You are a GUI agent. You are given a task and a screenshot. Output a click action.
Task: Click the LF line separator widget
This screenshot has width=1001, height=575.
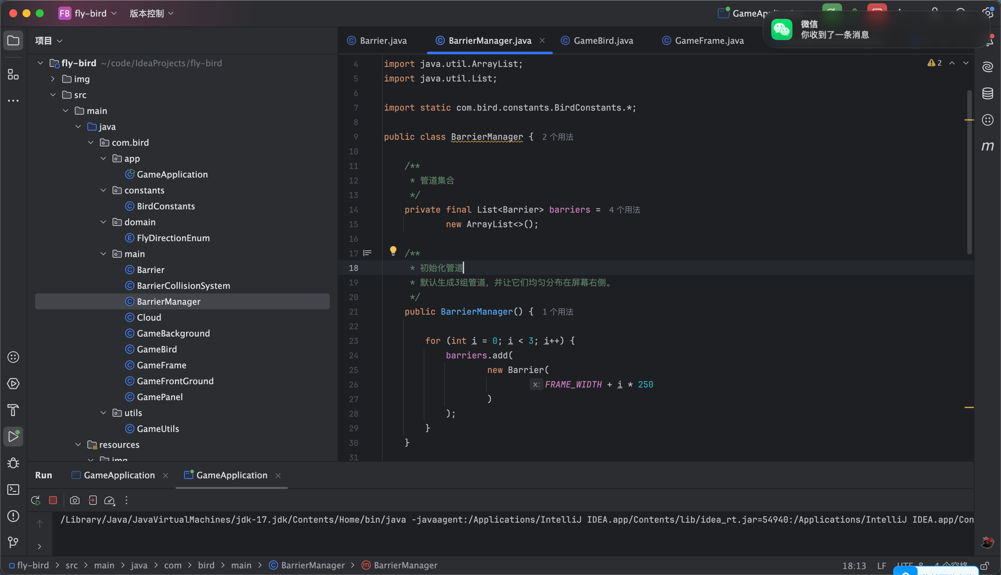[882, 565]
